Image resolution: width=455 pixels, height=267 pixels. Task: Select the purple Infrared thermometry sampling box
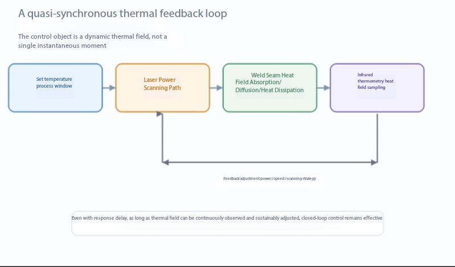click(377, 88)
